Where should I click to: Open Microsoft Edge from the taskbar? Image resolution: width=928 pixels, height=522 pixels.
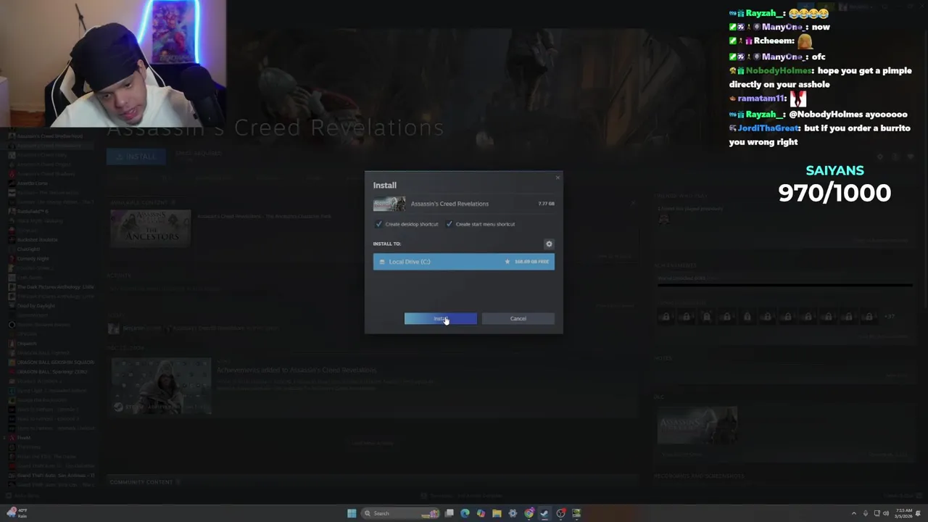click(465, 513)
